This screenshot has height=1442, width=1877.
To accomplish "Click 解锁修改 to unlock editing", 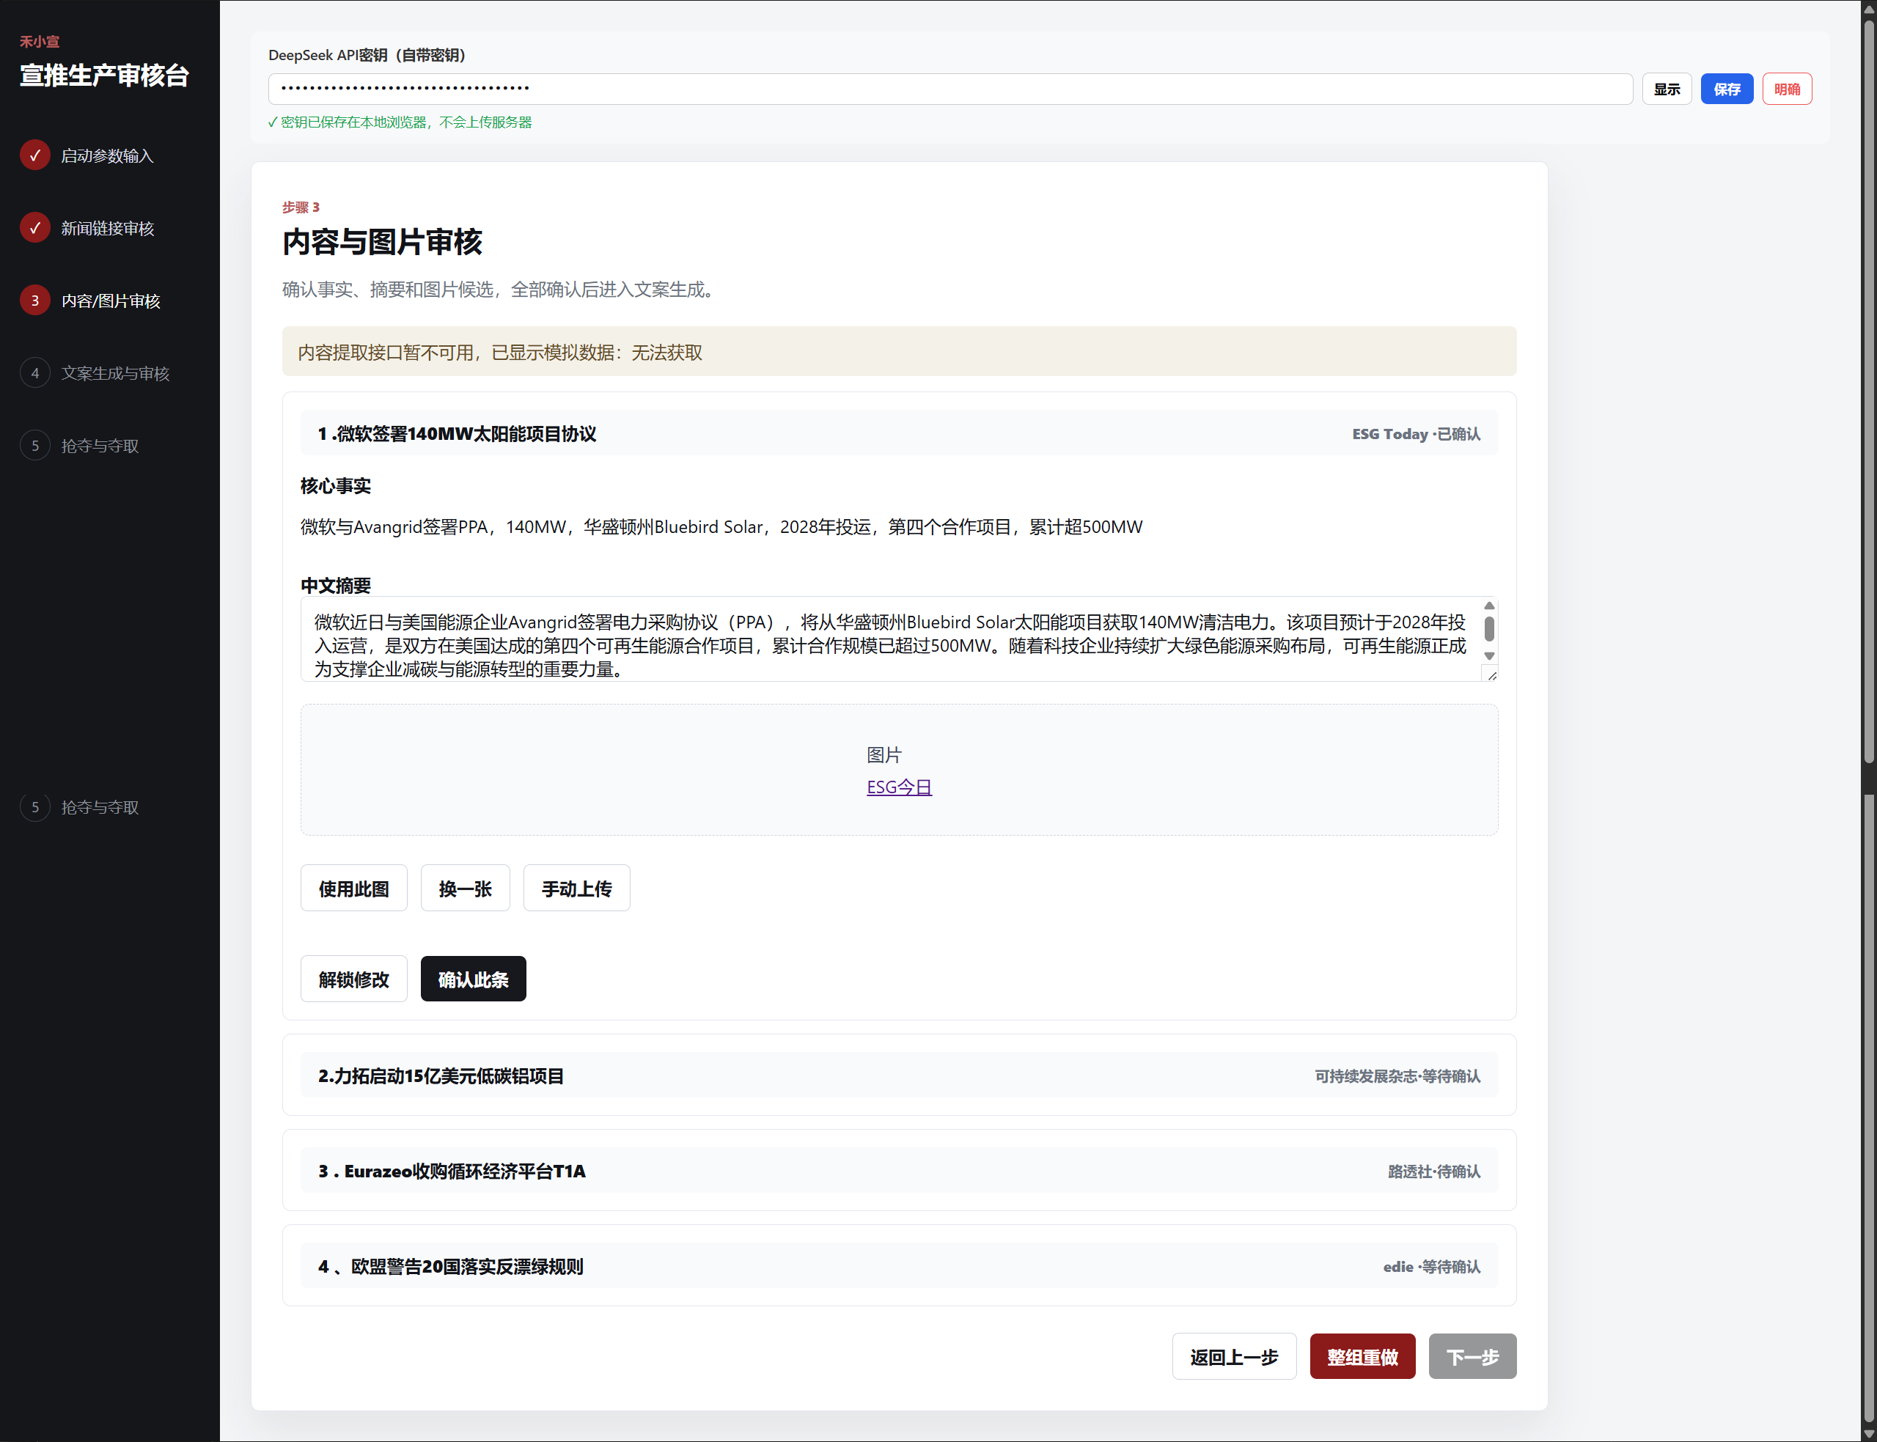I will tap(353, 979).
